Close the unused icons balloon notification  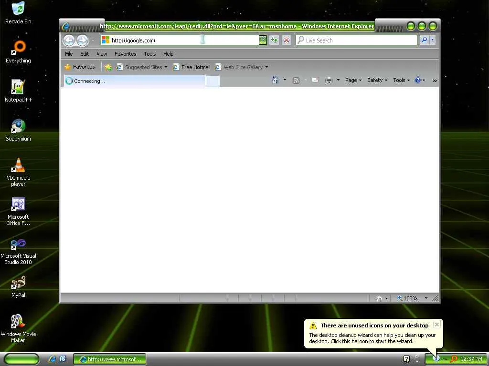[436, 325]
